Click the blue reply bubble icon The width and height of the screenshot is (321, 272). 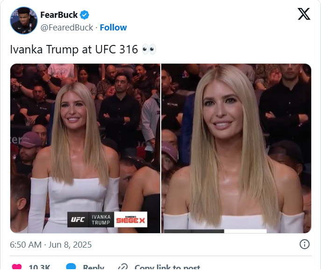[x=71, y=266]
